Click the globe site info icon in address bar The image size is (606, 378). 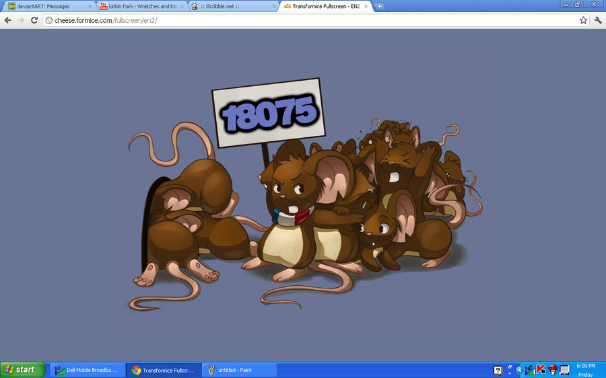(49, 20)
